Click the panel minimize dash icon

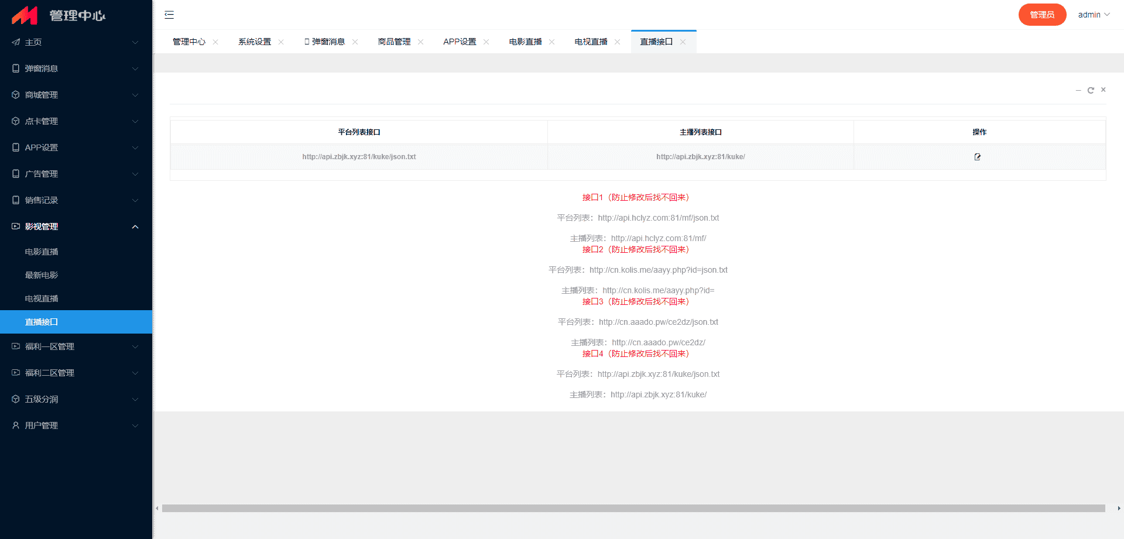(x=1078, y=90)
